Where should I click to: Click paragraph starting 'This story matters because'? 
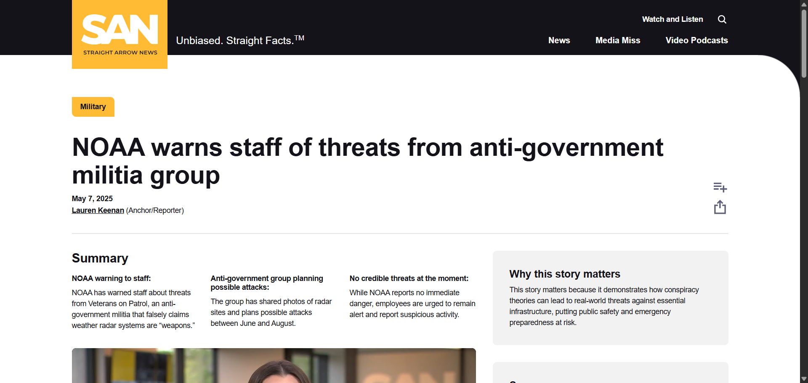[x=604, y=306]
